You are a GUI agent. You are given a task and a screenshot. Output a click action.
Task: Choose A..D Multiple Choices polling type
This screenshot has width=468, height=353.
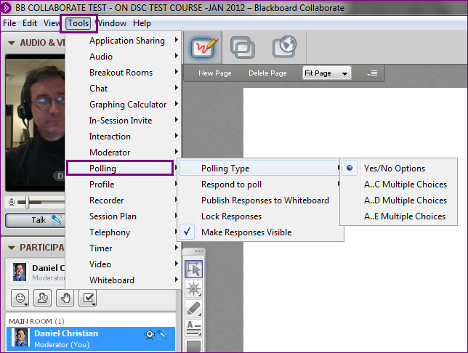point(398,200)
